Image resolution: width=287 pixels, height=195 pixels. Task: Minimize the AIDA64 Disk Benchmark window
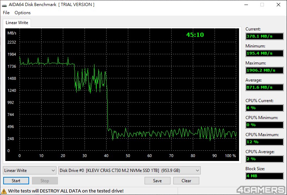click(x=246, y=5)
